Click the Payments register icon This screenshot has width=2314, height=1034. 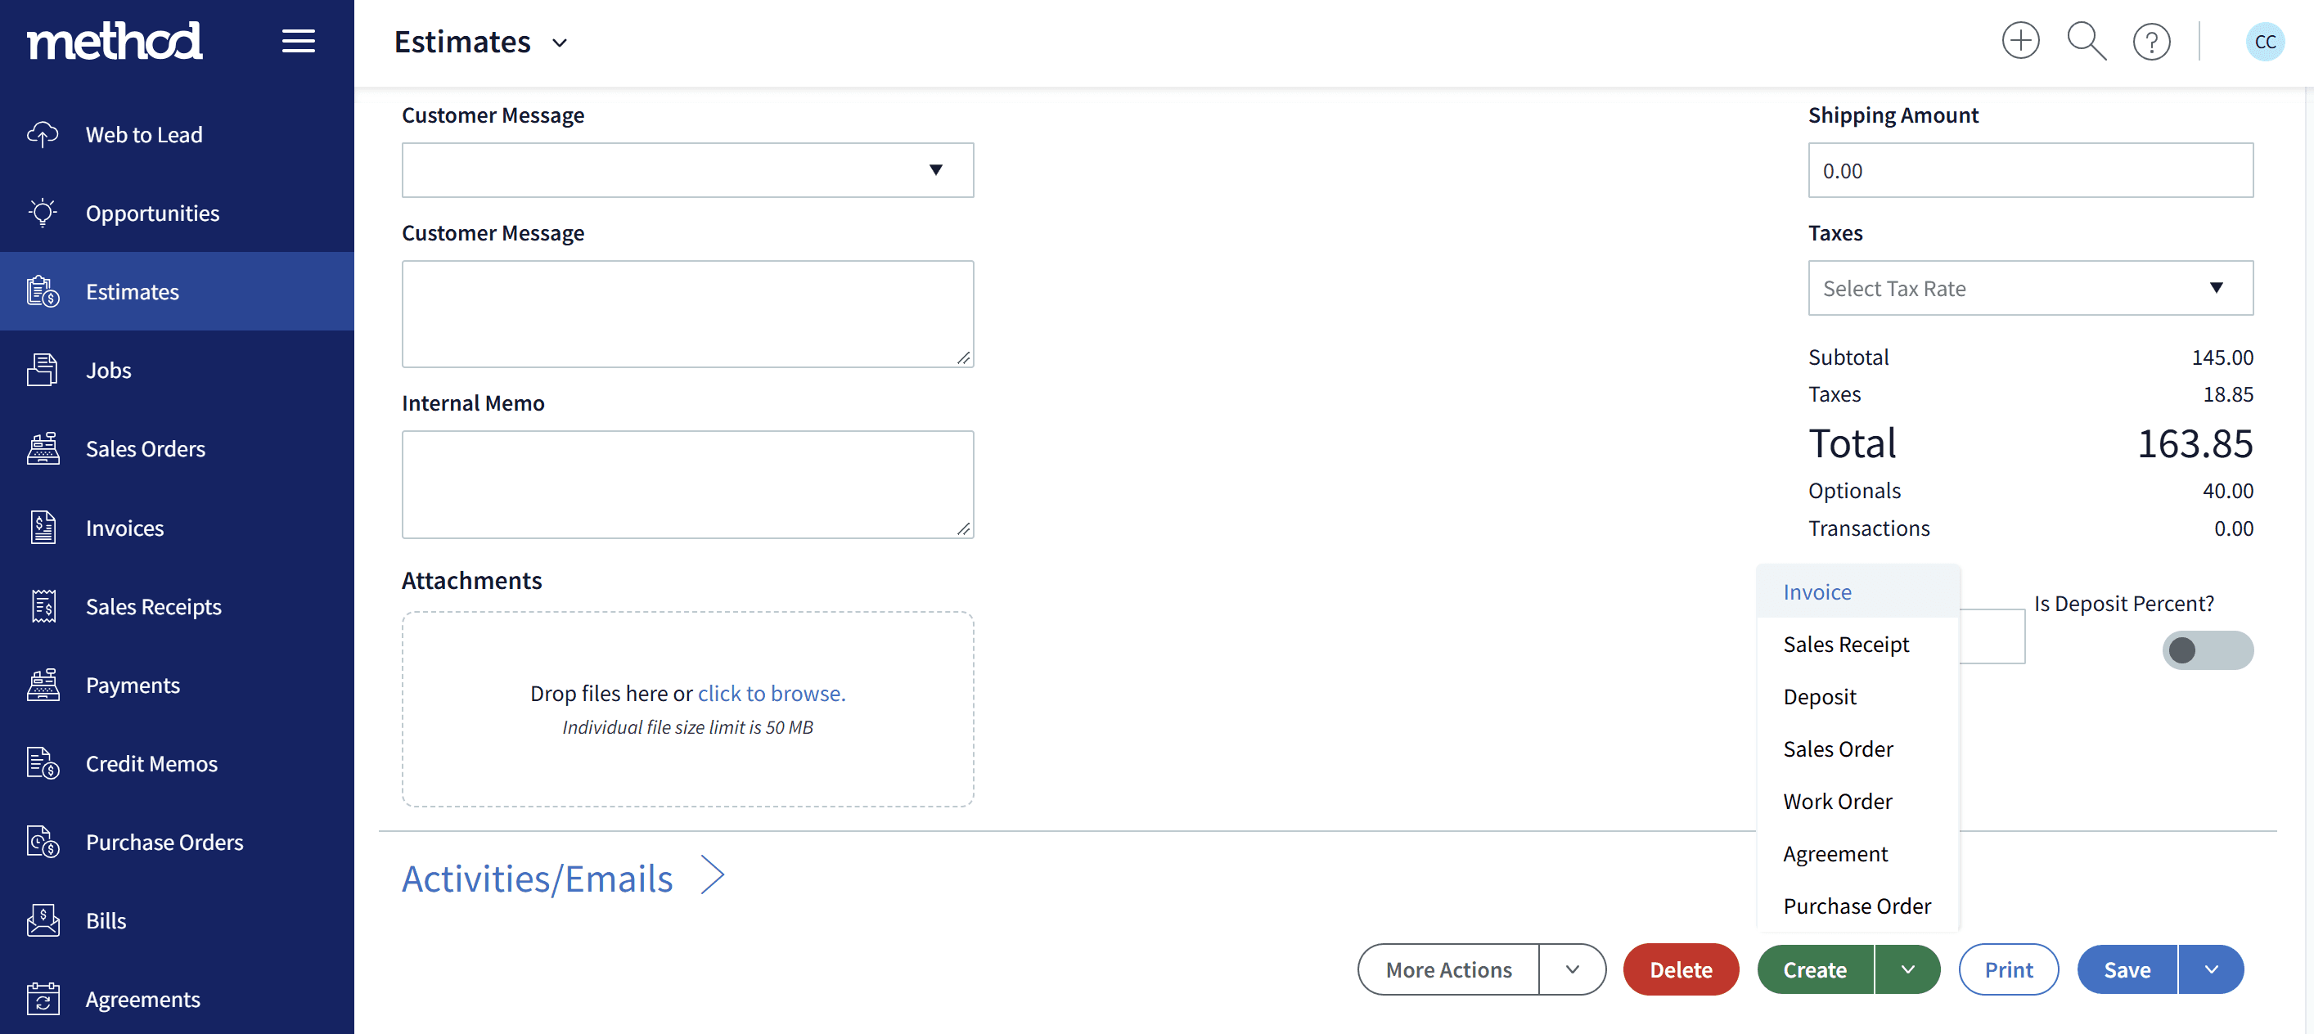click(43, 685)
